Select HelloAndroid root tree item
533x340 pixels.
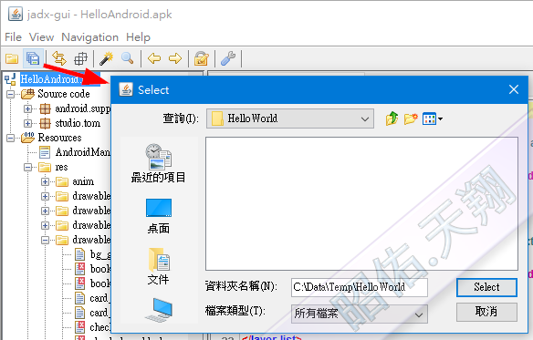[x=51, y=79]
